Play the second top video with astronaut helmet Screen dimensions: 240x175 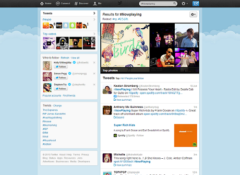coord(62,43)
